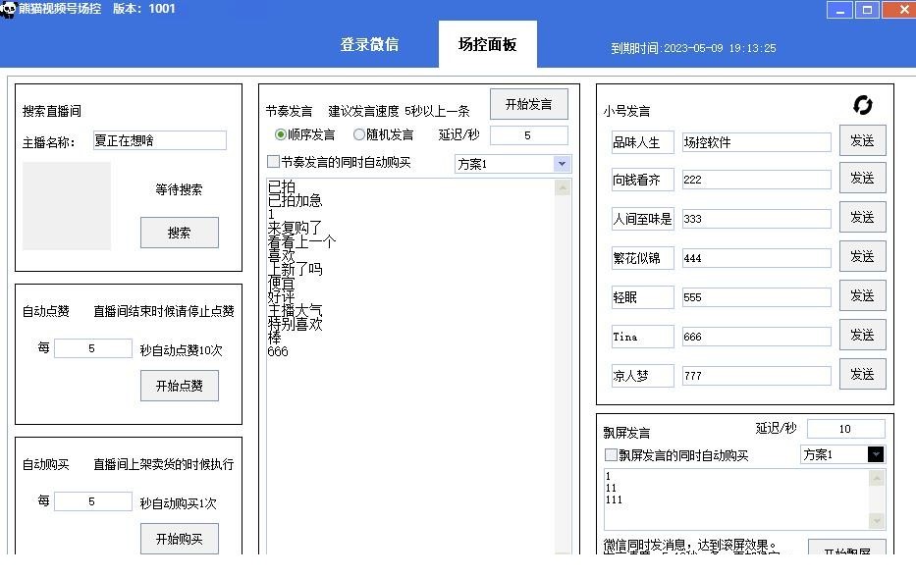Select the 场控面板 tab
Screen dimensions: 916x577
click(487, 44)
